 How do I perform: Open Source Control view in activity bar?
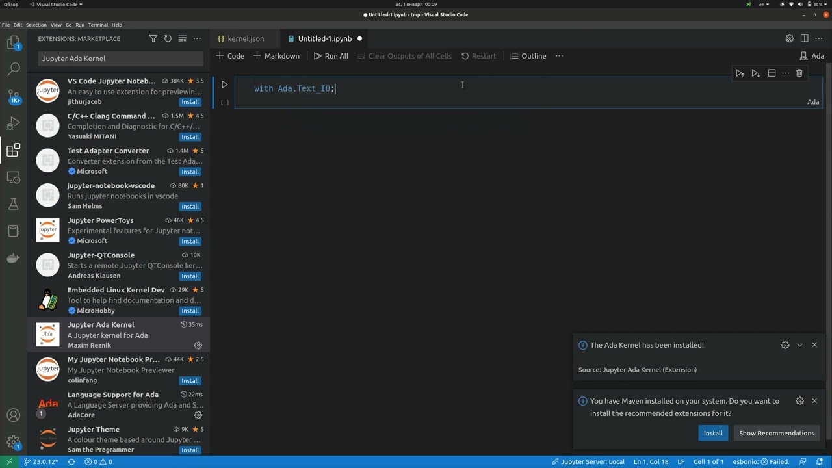[x=14, y=96]
